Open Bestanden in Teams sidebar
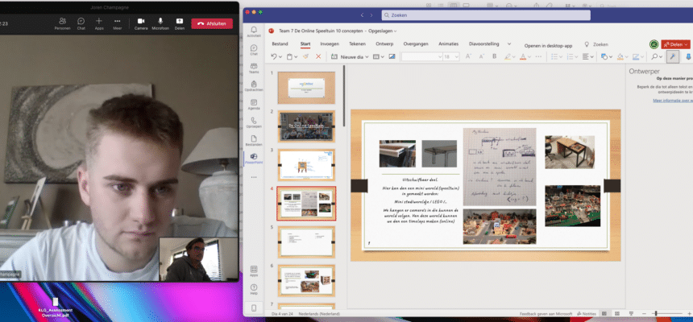The width and height of the screenshot is (693, 322). (x=254, y=140)
